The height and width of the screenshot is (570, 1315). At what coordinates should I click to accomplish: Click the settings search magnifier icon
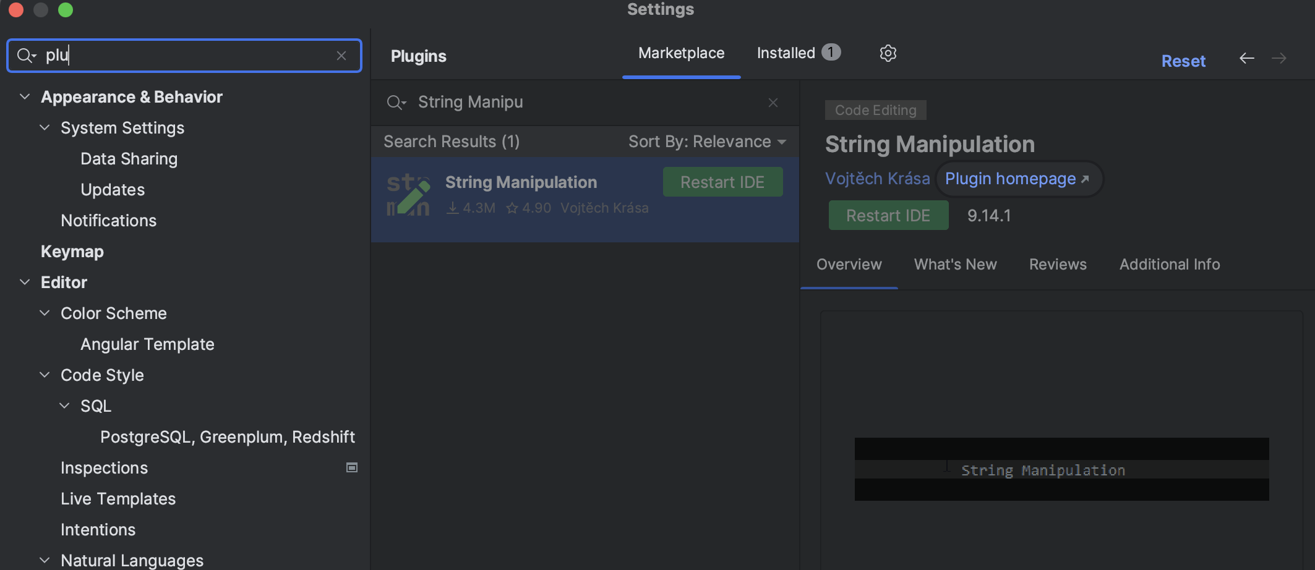click(x=26, y=56)
